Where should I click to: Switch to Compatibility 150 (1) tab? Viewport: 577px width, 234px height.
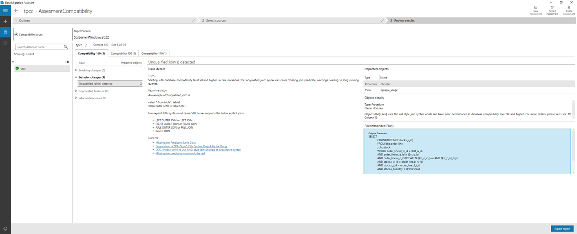click(123, 53)
